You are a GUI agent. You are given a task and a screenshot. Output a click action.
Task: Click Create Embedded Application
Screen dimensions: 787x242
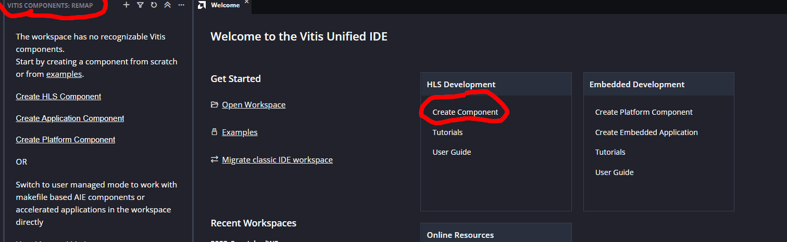pos(646,132)
